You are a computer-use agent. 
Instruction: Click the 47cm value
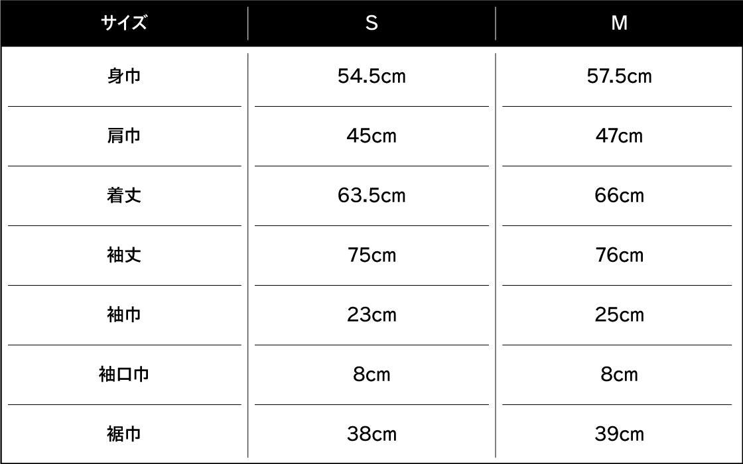pos(619,136)
